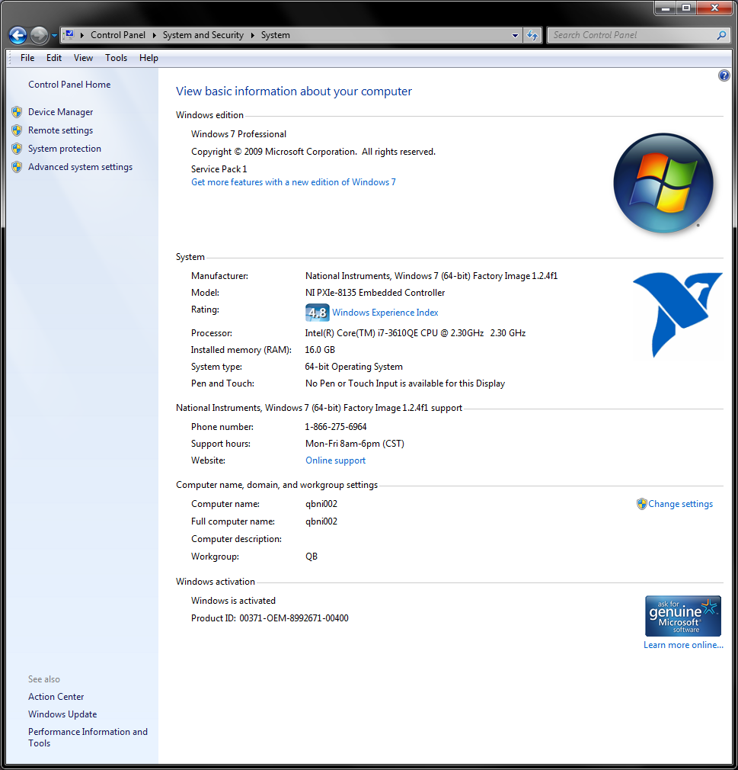This screenshot has height=770, width=738.
Task: Select Control Panel in the breadcrumb
Action: coord(118,35)
